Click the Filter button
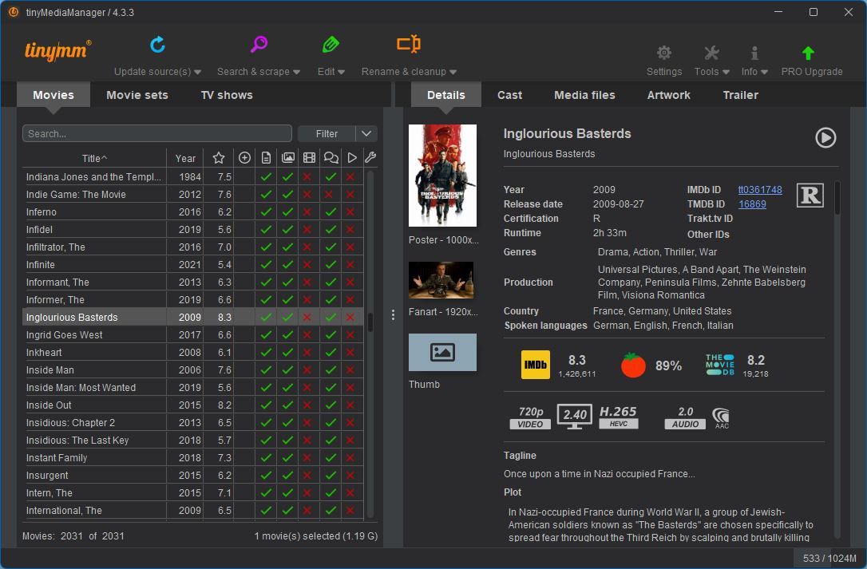The width and height of the screenshot is (867, 569). pyautogui.click(x=327, y=133)
